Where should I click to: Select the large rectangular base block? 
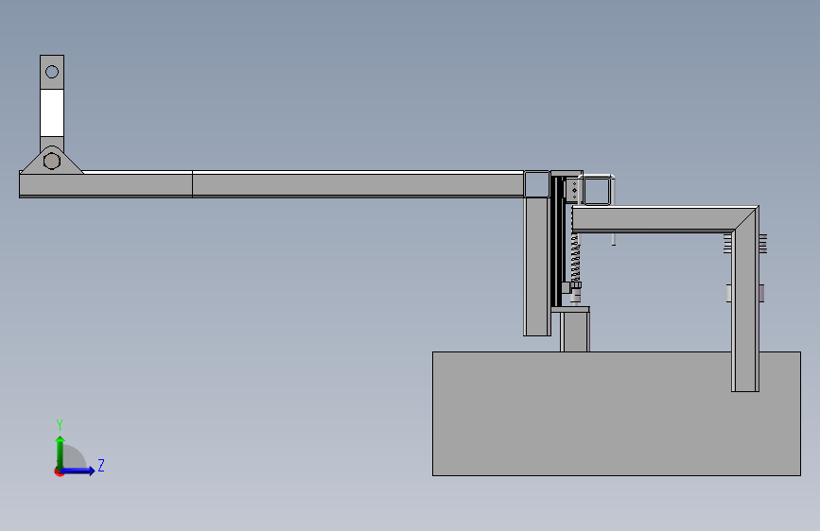tap(616, 414)
